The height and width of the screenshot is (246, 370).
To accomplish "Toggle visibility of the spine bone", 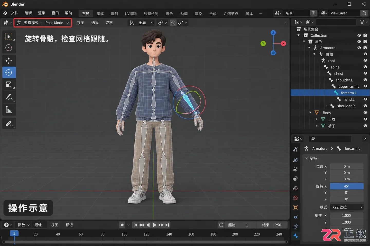I will tap(365, 67).
